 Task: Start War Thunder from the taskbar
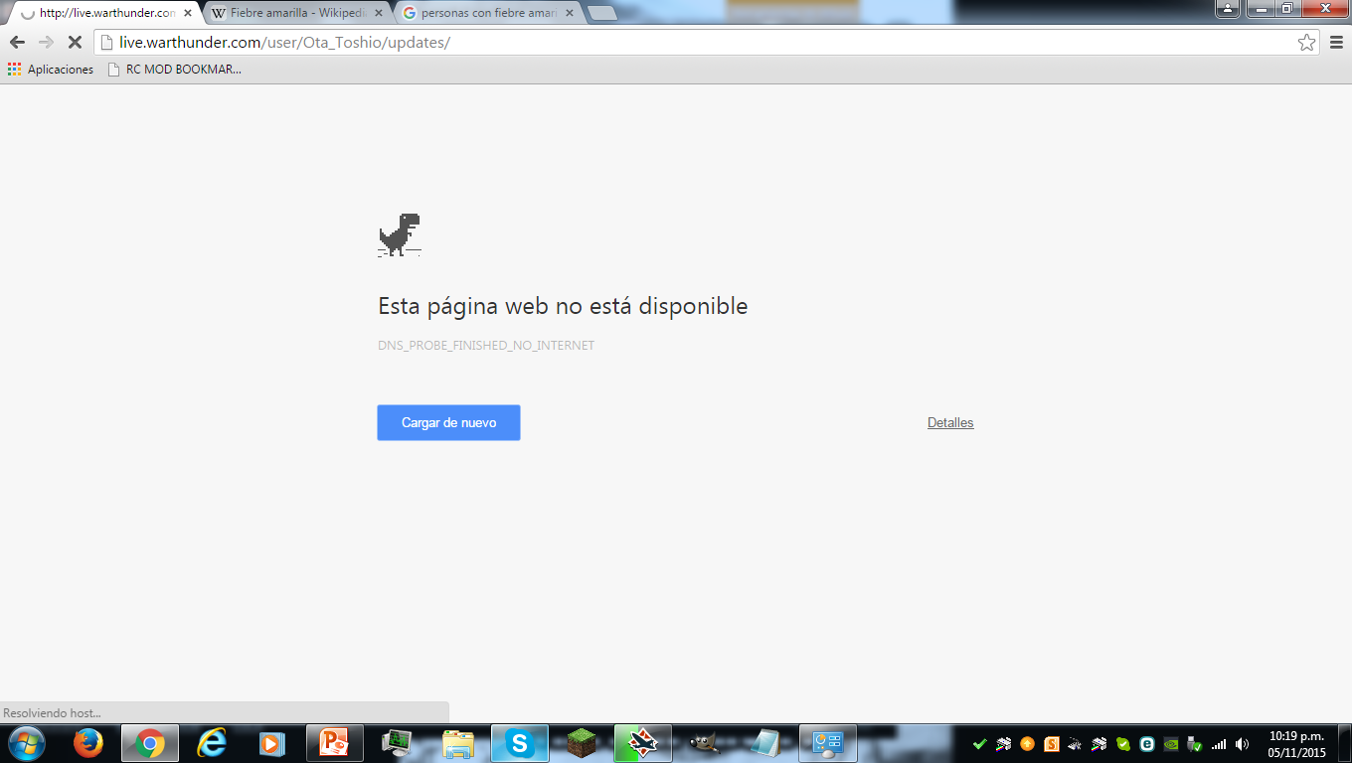(642, 742)
